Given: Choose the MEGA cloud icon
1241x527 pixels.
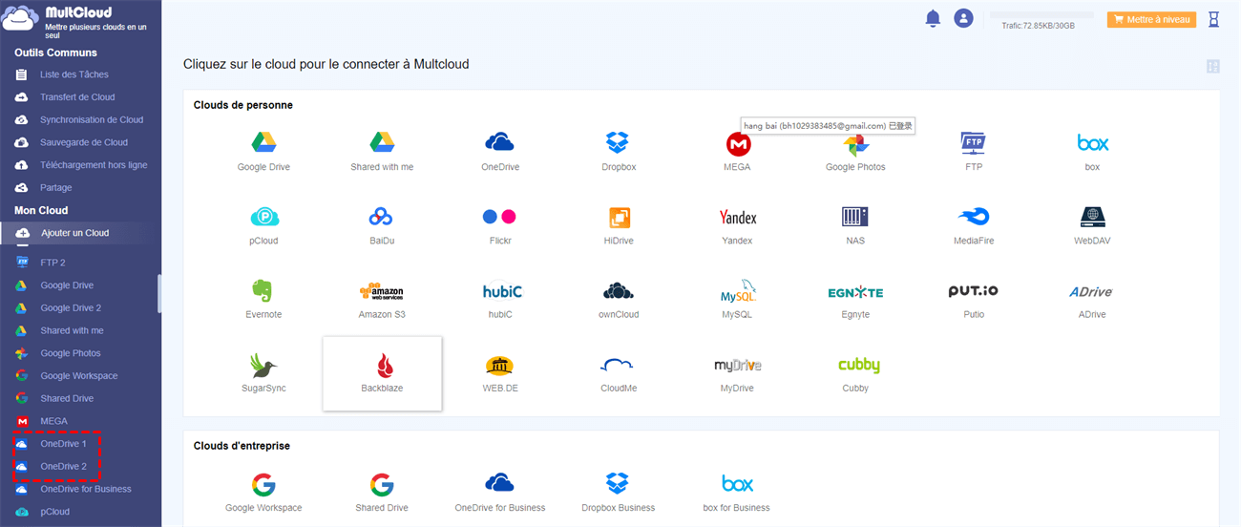Looking at the screenshot, I should (737, 144).
